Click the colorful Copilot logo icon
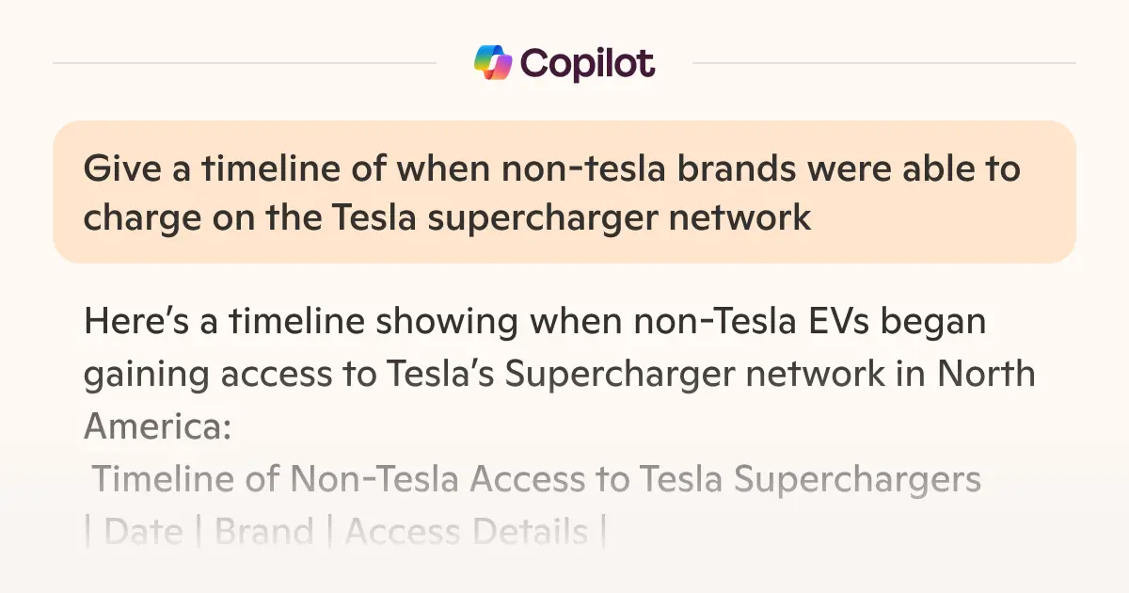The height and width of the screenshot is (593, 1129). click(x=493, y=63)
